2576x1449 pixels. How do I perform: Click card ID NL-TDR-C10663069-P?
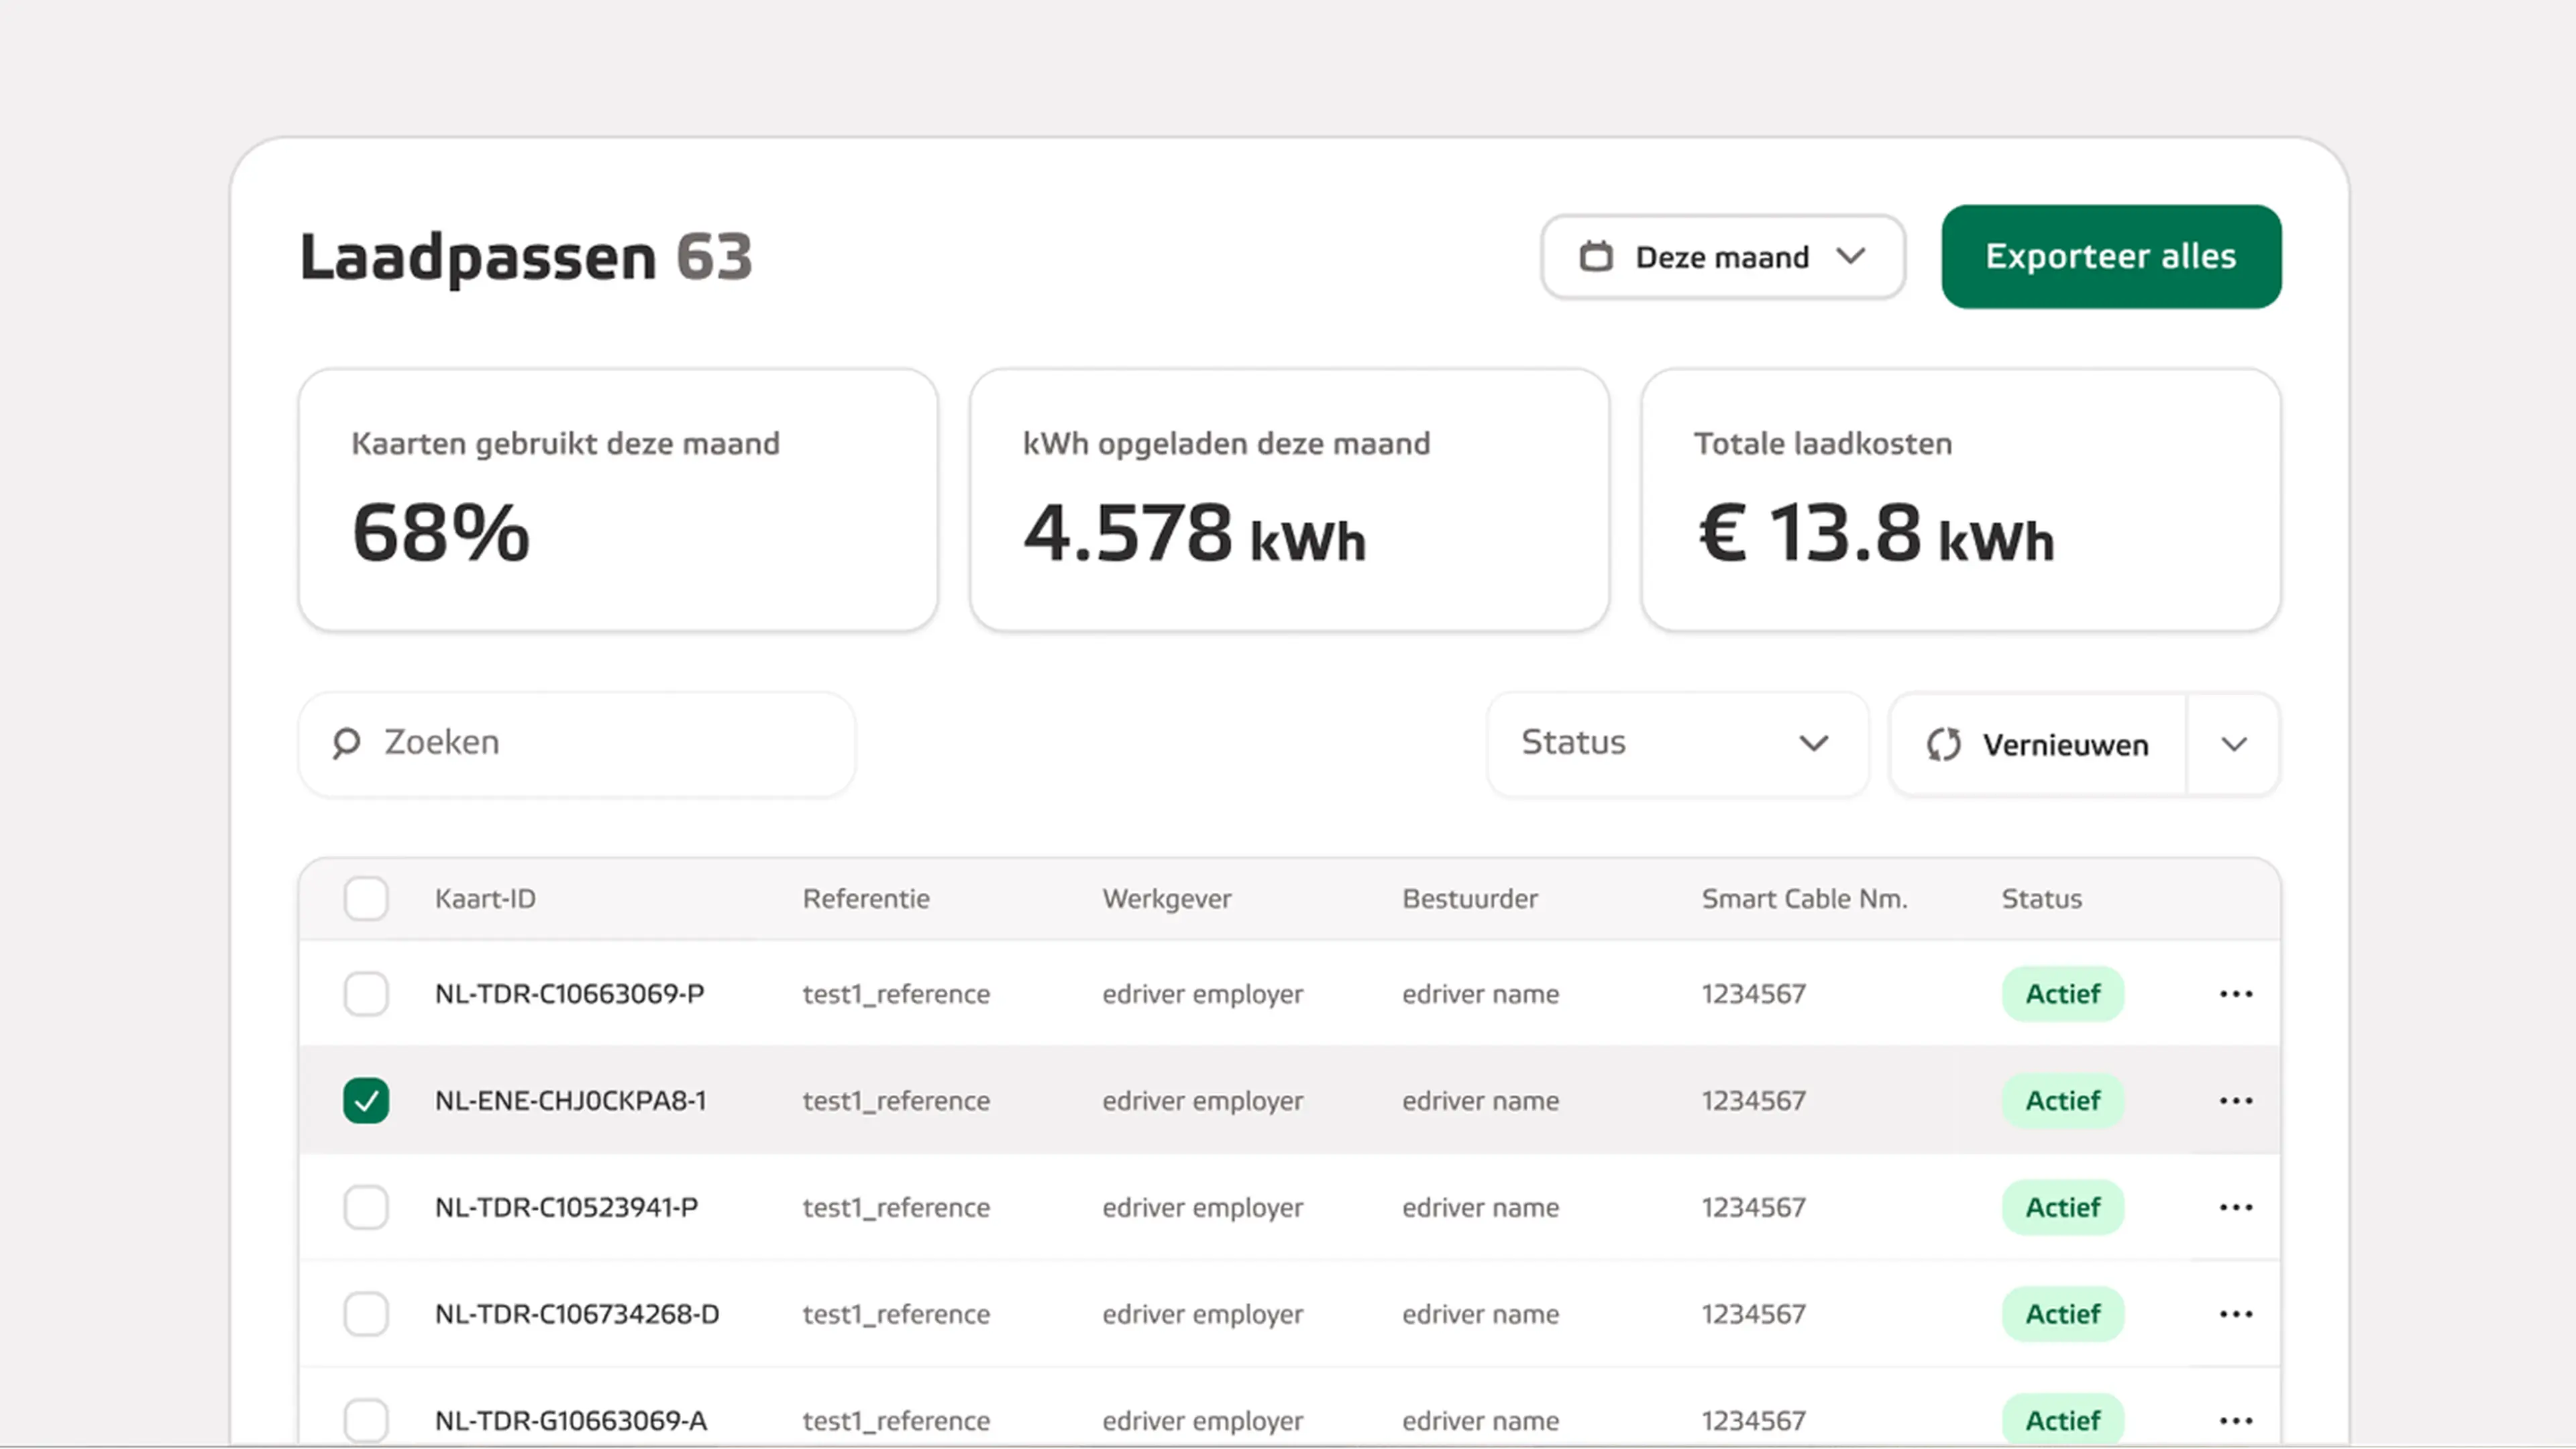(x=569, y=994)
